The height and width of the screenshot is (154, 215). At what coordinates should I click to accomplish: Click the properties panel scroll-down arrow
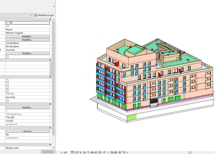click(x=53, y=148)
